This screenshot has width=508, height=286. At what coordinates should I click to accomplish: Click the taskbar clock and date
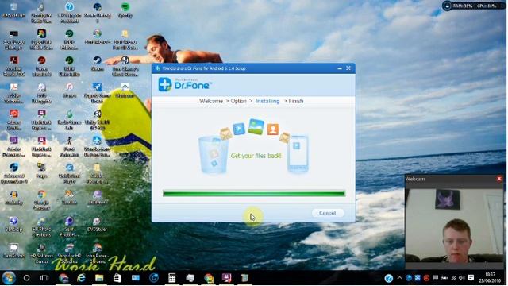coord(490,277)
